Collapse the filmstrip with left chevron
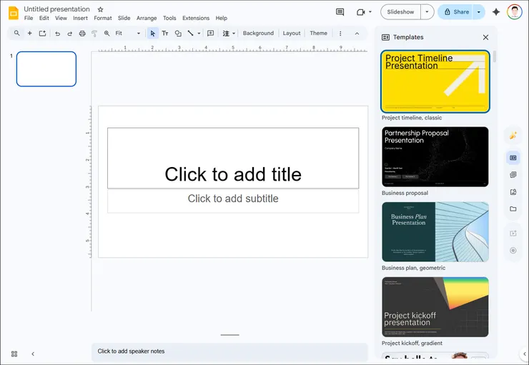This screenshot has height=365, width=529. tap(33, 354)
